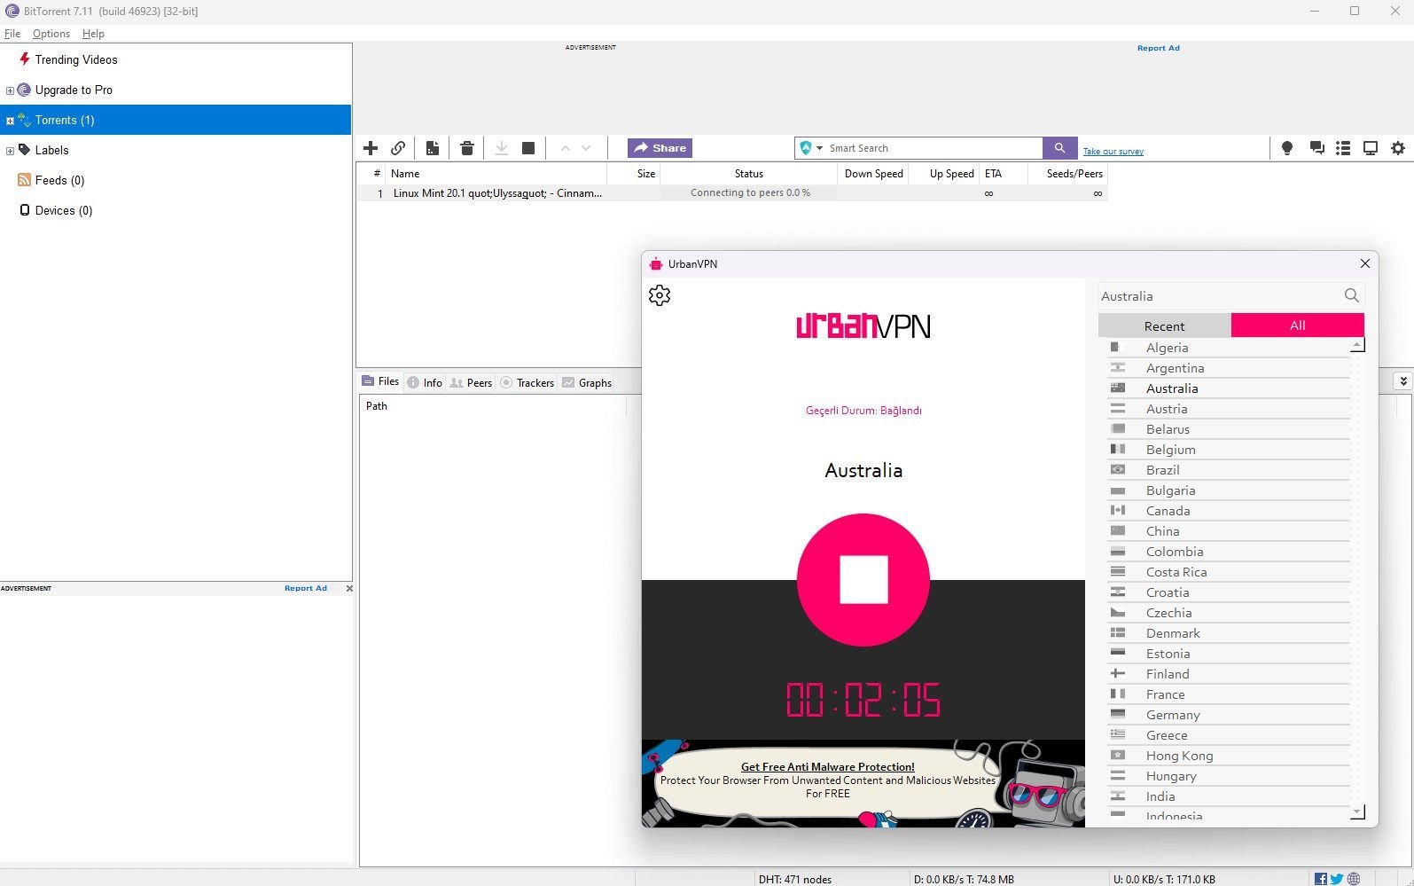Expand the Torrents (1) tree node
Image resolution: width=1414 pixels, height=886 pixels.
click(10, 121)
